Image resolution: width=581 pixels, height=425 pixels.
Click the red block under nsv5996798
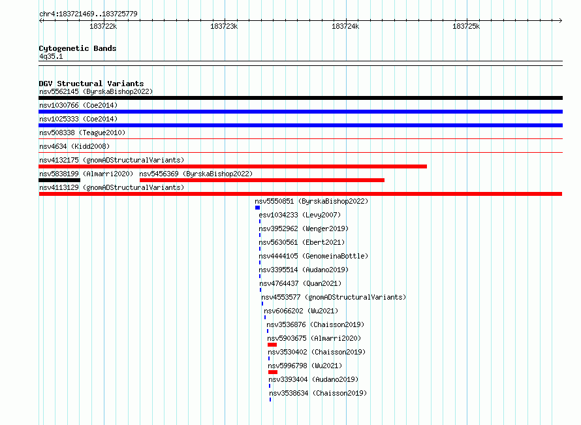tap(273, 372)
